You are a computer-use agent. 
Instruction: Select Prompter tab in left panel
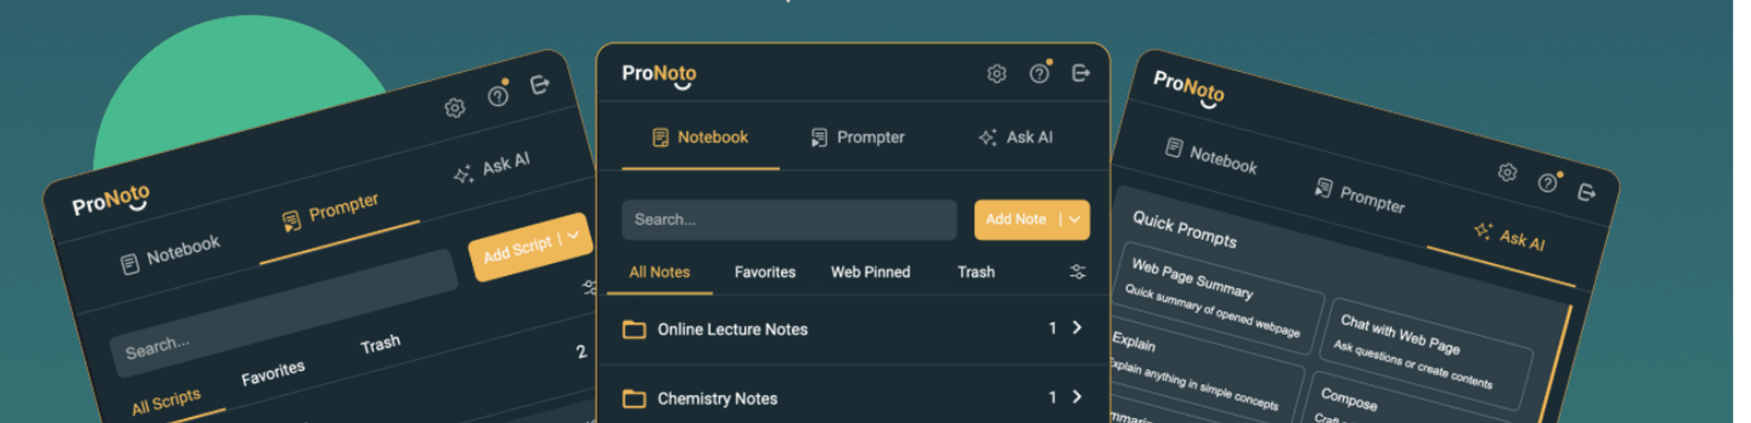tap(330, 211)
